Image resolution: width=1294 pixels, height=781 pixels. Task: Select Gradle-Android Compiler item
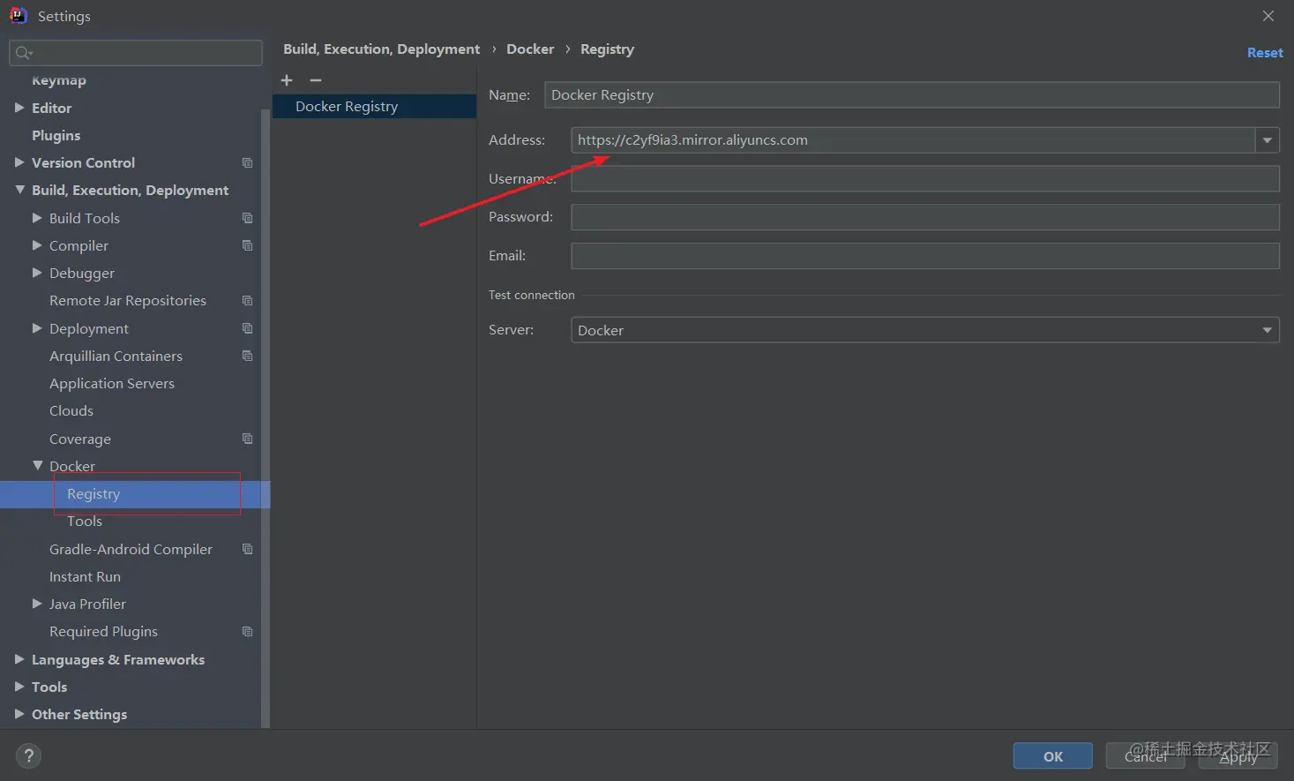coord(131,550)
